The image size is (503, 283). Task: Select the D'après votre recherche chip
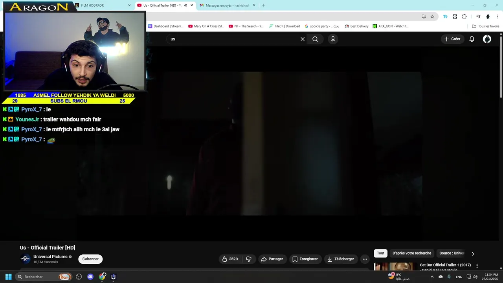click(411, 253)
